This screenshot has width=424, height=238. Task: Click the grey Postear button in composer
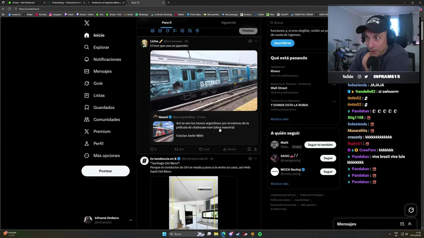[248, 31]
